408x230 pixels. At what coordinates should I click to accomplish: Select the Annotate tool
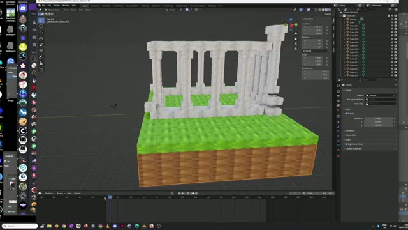(x=41, y=57)
